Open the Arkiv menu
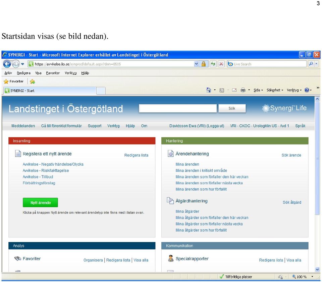Viewport: 322px width, 282px height. point(8,73)
